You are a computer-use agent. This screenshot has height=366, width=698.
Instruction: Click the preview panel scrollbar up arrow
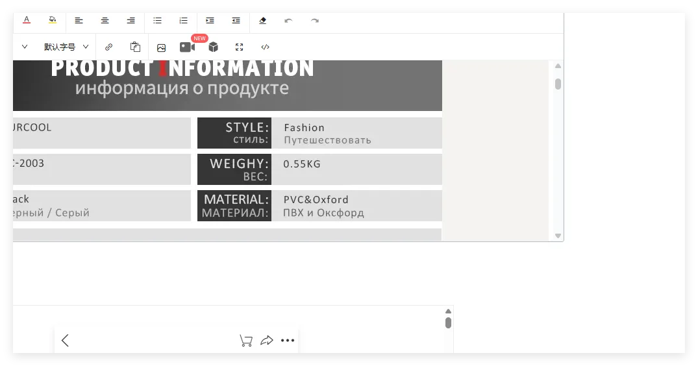point(448,311)
